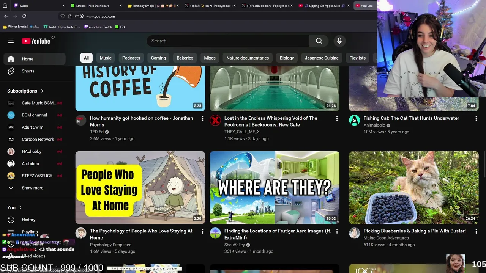Viewport: 486px width, 273px height.
Task: Click into the YouTube search field
Action: coord(228,41)
